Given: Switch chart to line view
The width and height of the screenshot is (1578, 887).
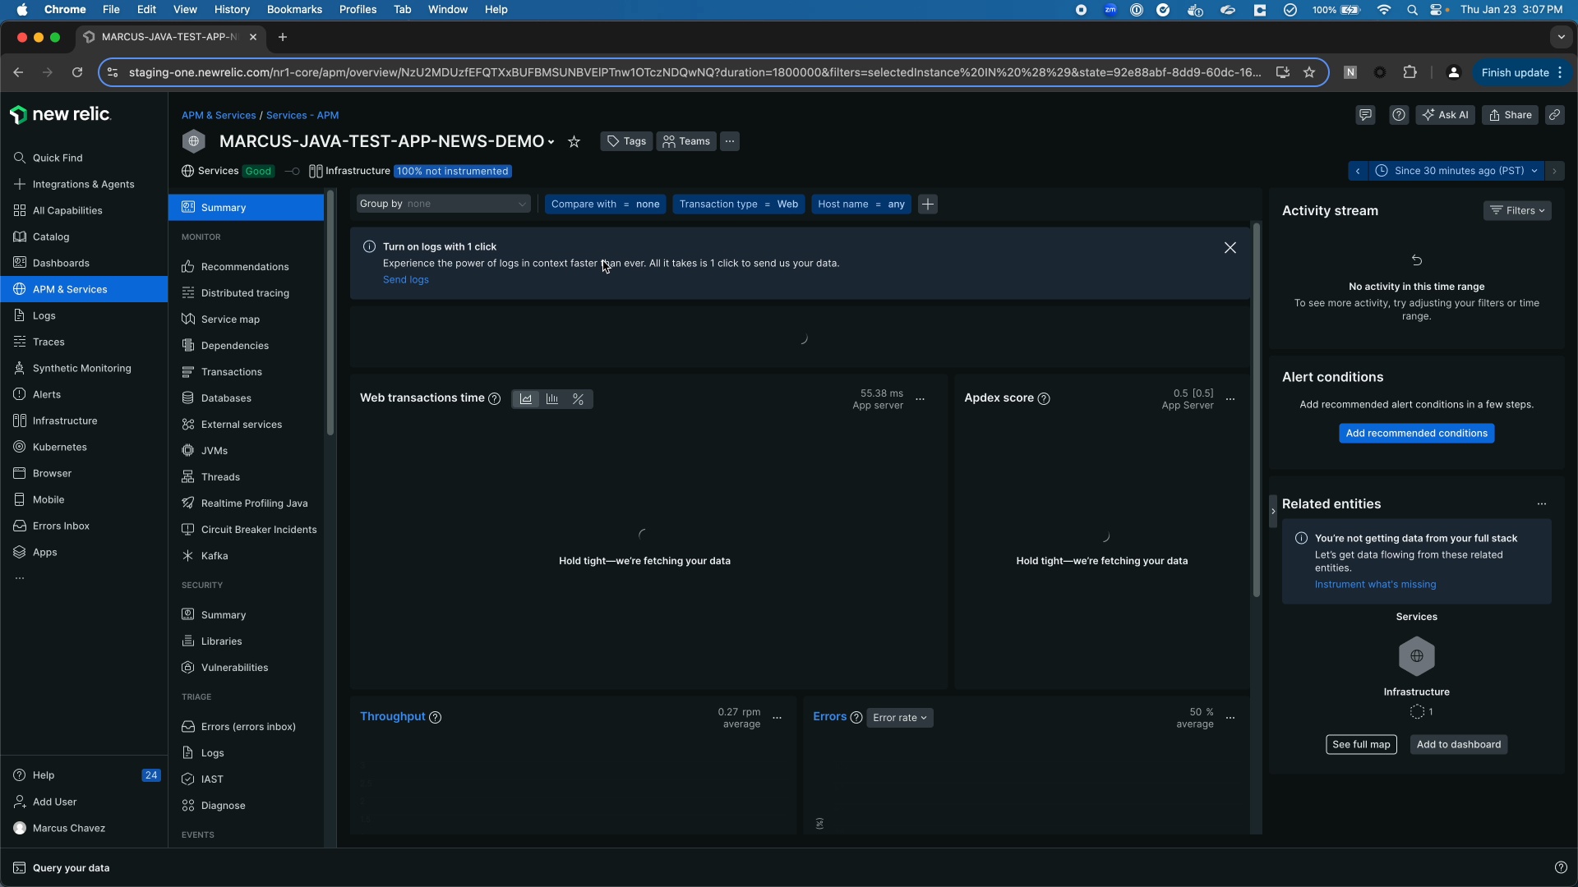Looking at the screenshot, I should pos(526,399).
